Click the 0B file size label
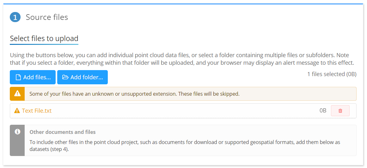Screen dimensions: 367x168 coord(323,111)
